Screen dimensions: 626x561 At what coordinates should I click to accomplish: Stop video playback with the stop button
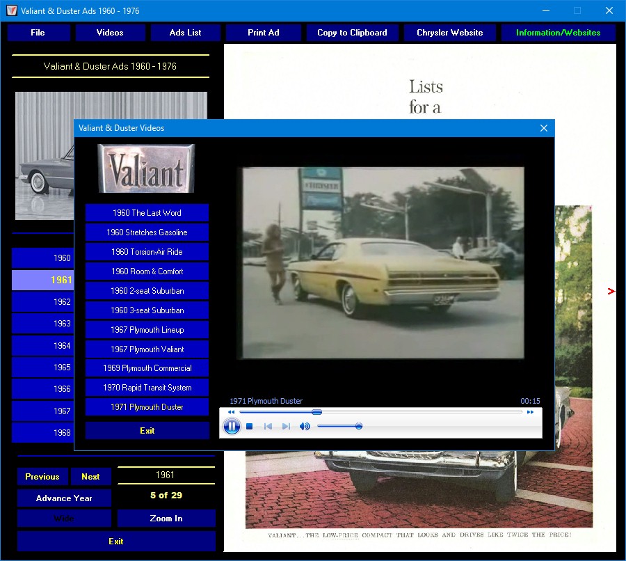250,427
